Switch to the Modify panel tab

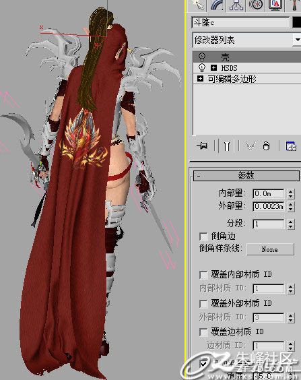click(217, 5)
